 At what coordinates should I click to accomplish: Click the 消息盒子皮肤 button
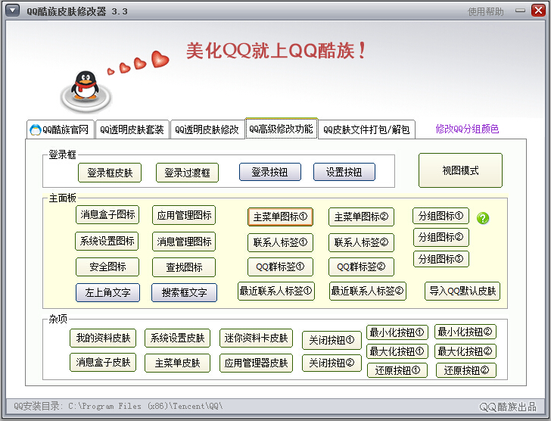click(103, 362)
